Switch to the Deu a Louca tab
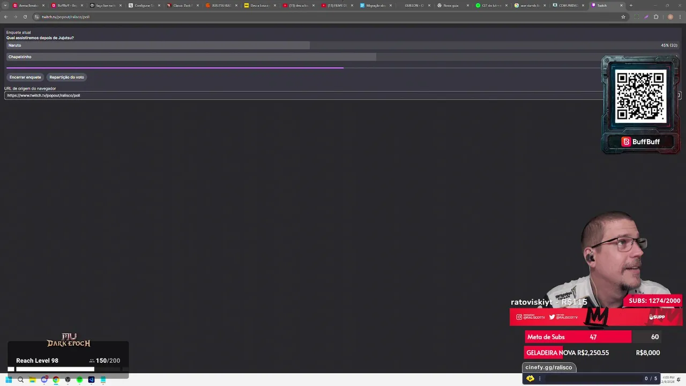Image resolution: width=686 pixels, height=386 pixels. tap(260, 5)
